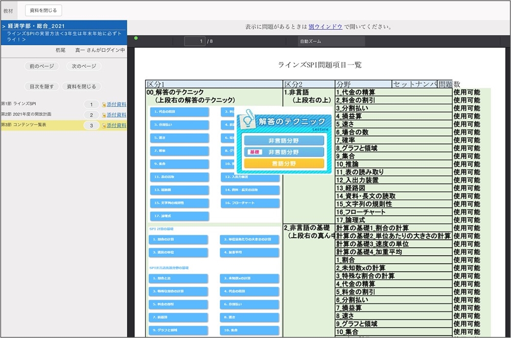Select 第1節 ラインズSPI in the contents list
This screenshot has width=511, height=338.
pyautogui.click(x=18, y=103)
